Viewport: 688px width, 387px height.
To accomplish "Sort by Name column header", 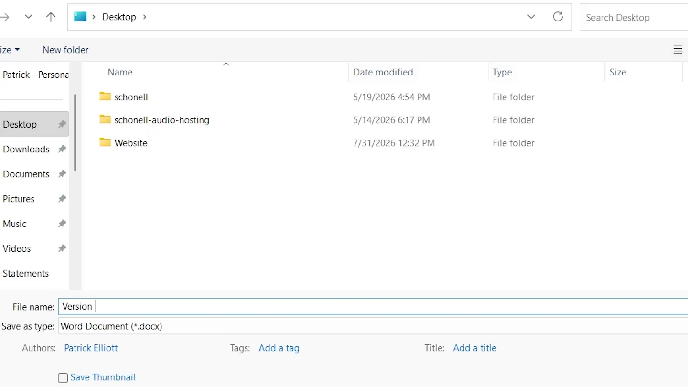I will tap(120, 72).
